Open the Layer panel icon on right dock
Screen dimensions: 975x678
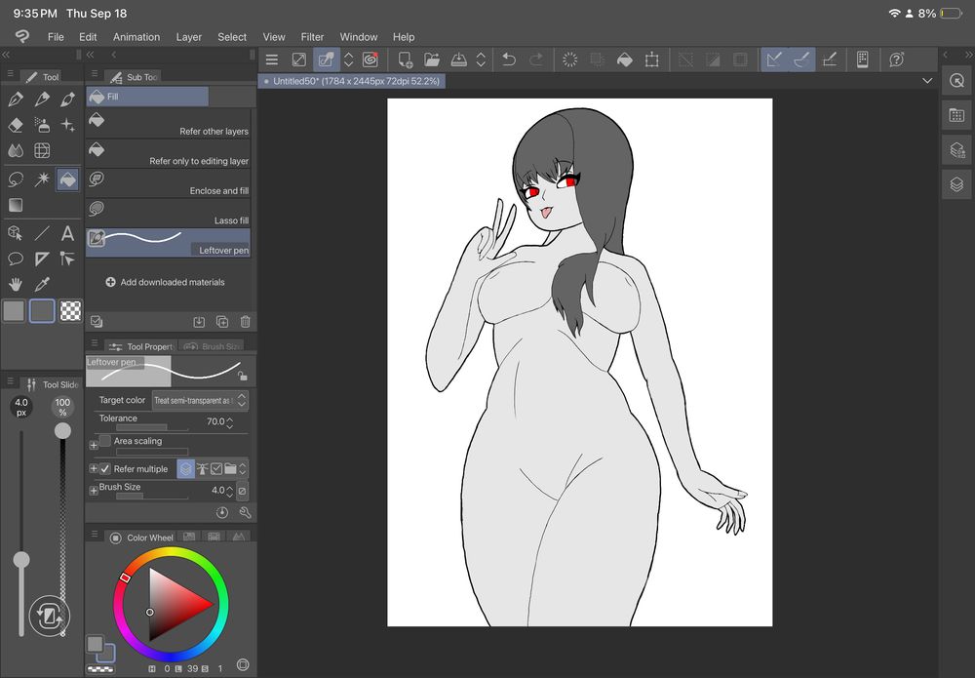pos(955,184)
